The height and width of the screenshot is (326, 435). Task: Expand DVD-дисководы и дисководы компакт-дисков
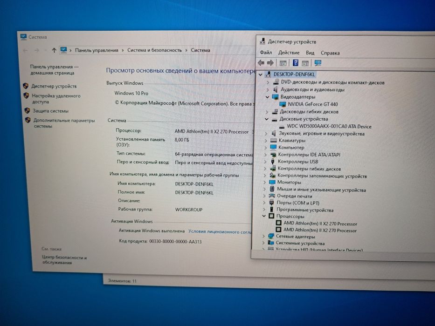(x=268, y=82)
